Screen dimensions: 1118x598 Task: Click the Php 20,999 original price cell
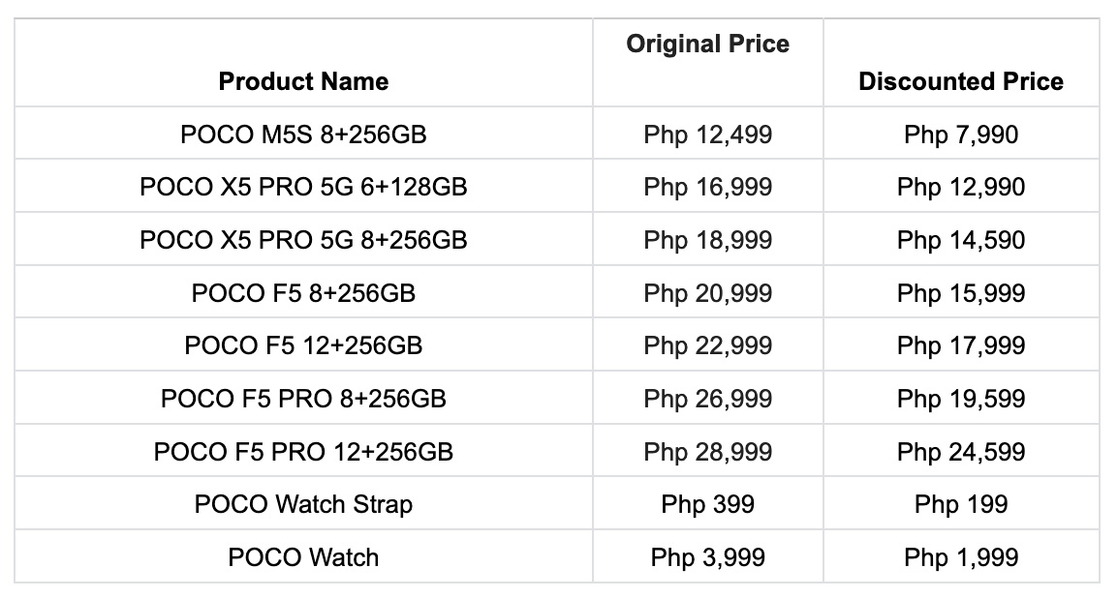[x=708, y=292]
